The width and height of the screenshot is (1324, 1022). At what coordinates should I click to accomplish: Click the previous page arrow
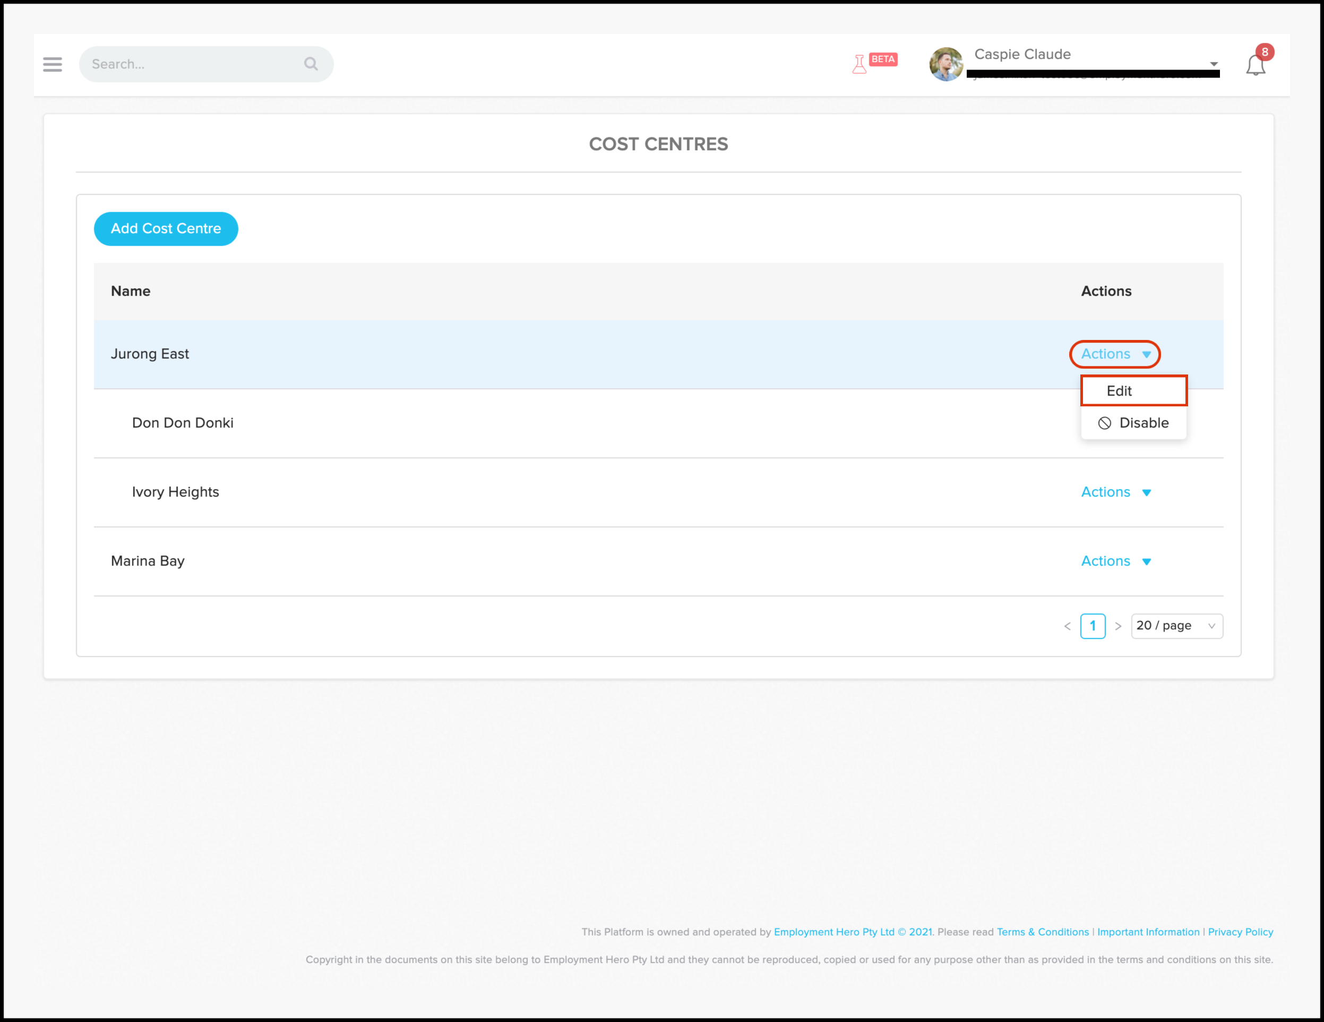(x=1068, y=626)
